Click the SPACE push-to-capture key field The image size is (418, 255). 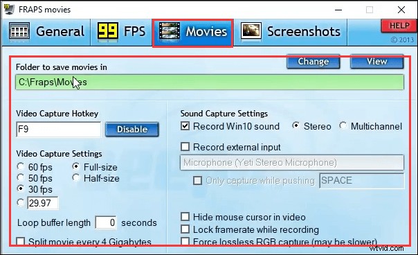click(362, 180)
